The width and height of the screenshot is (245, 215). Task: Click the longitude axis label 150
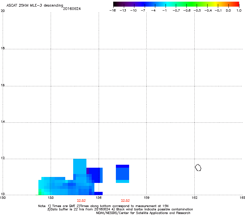(3, 198)
